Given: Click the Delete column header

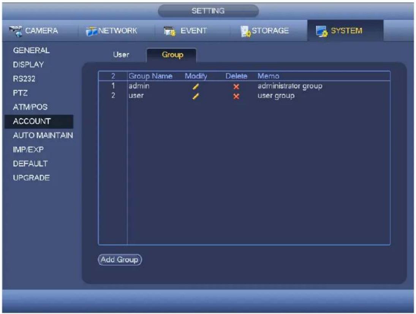Looking at the screenshot, I should click(x=236, y=76).
